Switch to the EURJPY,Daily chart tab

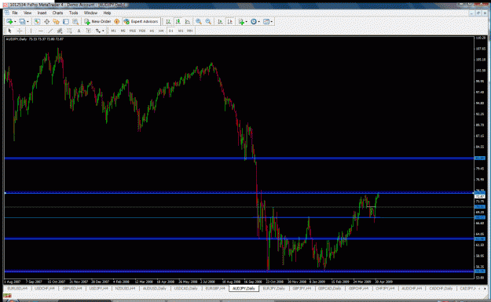coord(274,288)
